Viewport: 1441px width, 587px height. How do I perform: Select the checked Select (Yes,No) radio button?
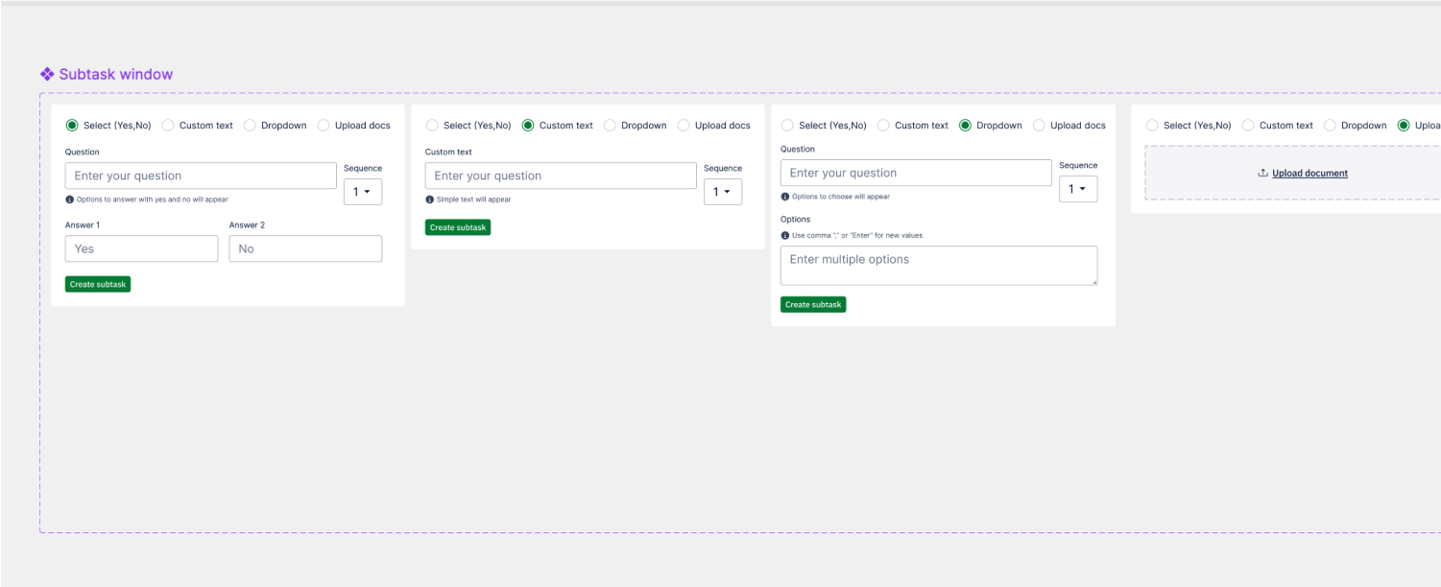72,126
